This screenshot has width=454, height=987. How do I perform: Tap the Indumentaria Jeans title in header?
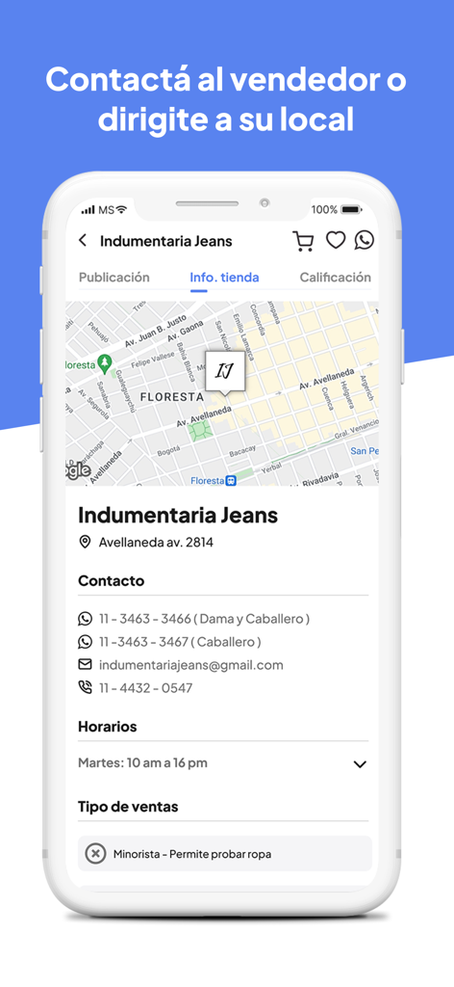pyautogui.click(x=165, y=240)
